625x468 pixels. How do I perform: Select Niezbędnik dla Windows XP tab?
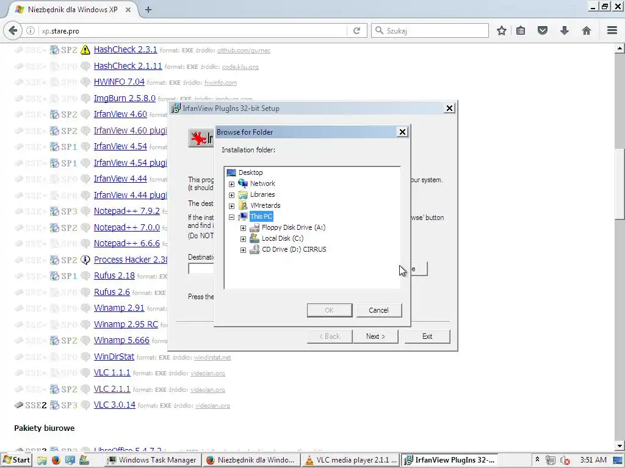(x=73, y=10)
